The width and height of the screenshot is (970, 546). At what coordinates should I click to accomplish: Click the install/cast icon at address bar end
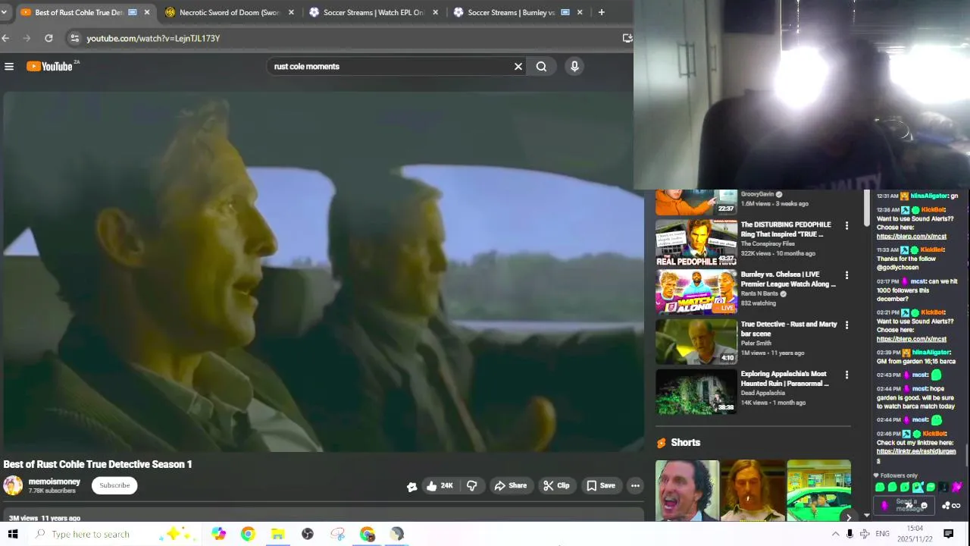(x=627, y=38)
